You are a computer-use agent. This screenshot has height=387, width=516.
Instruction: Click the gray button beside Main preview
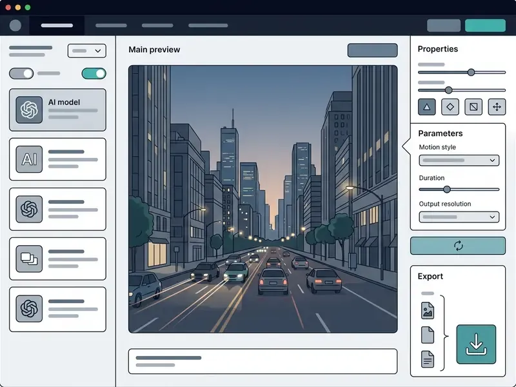[x=372, y=50]
